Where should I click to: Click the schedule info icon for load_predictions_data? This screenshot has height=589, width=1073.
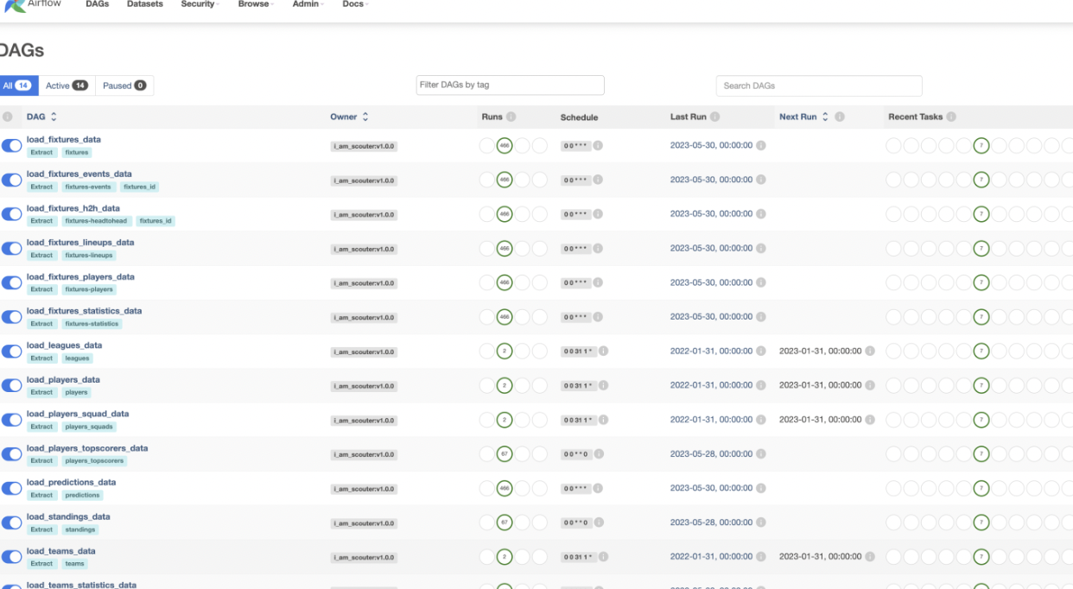(x=598, y=489)
